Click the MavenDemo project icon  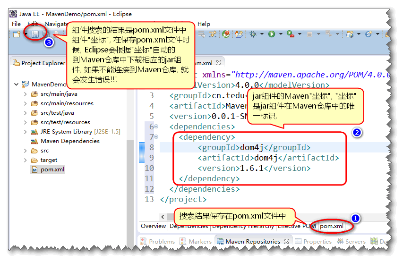[26, 84]
